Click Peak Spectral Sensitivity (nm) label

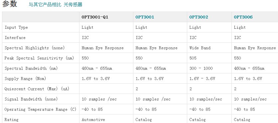pyautogui.click(x=39, y=58)
